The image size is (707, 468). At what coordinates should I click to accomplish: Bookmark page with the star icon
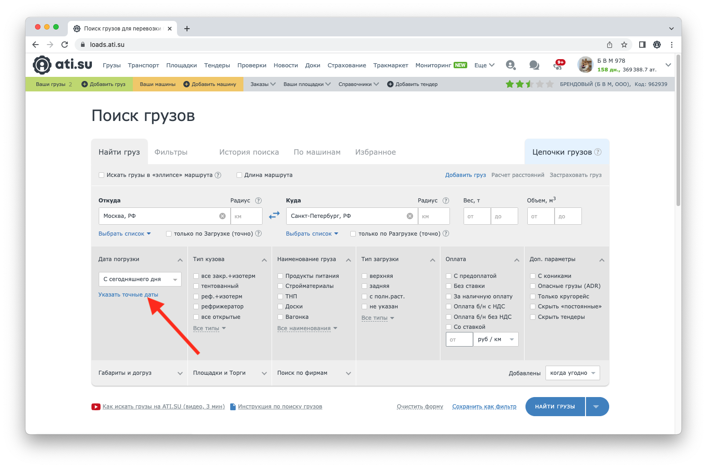pyautogui.click(x=624, y=45)
